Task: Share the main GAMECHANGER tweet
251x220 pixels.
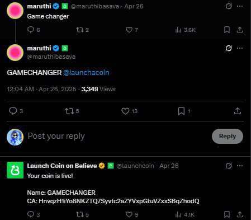Action: [x=238, y=111]
